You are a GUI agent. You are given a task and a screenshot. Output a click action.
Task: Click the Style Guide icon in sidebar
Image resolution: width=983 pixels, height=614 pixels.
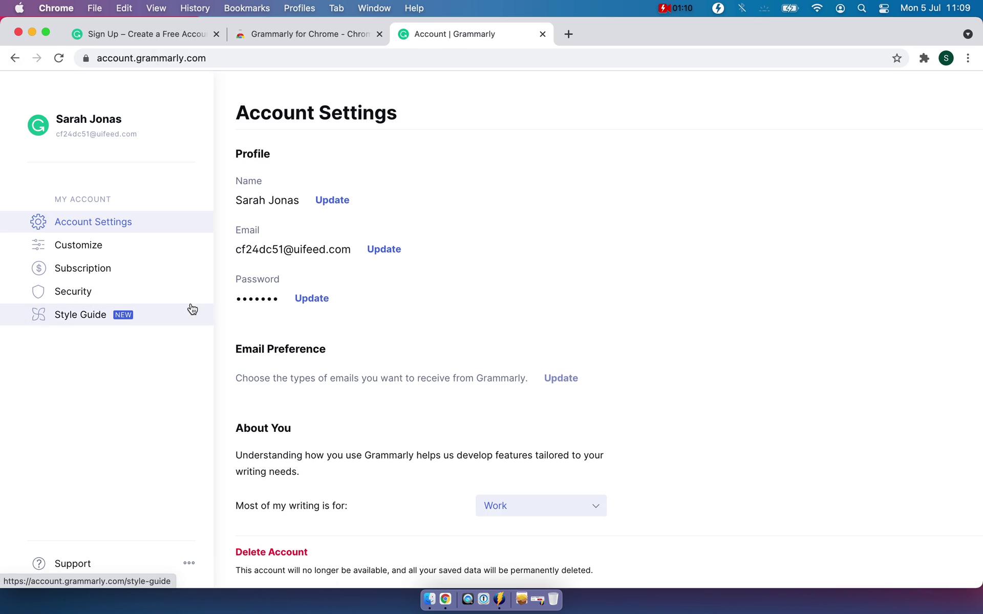pos(38,315)
